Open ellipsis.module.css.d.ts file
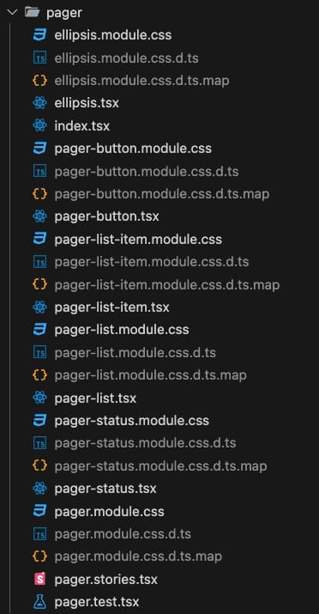This screenshot has width=319, height=614. tap(126, 58)
